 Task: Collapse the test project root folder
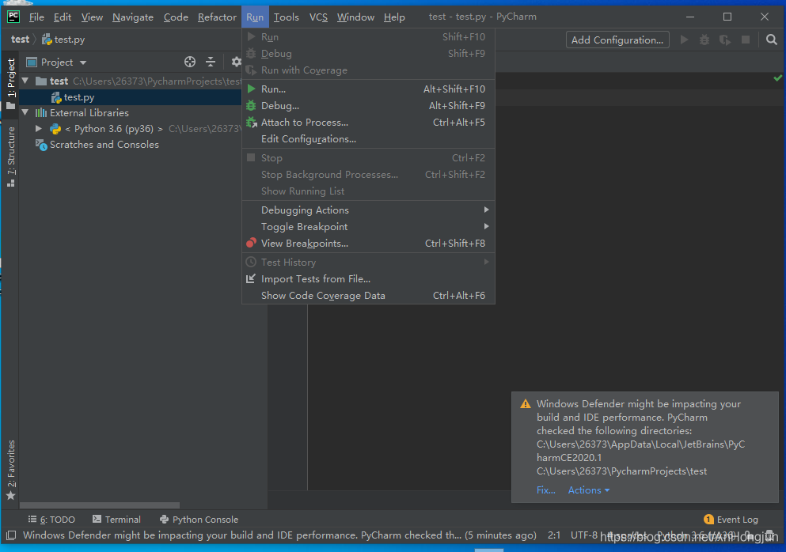click(25, 81)
